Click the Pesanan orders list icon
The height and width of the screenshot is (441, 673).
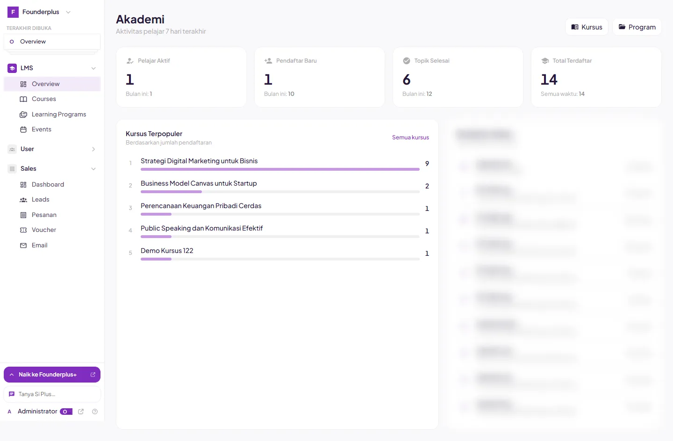click(23, 215)
